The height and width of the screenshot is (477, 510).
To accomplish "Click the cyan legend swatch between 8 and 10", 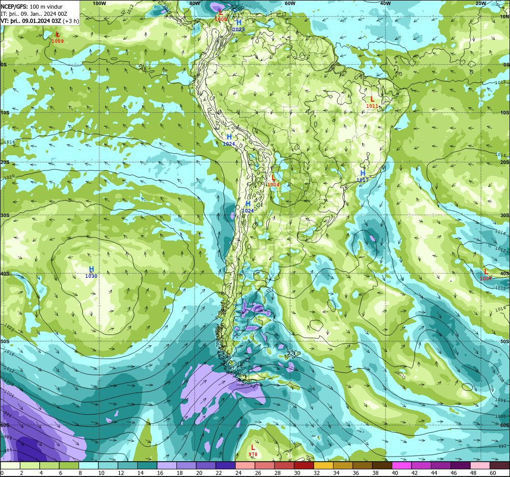I will coord(88,465).
